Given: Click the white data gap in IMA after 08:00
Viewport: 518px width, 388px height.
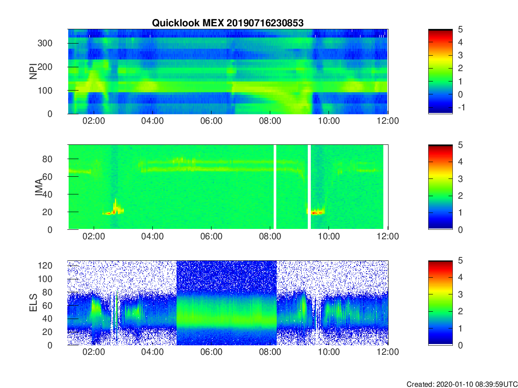Looking at the screenshot, I should [275, 187].
